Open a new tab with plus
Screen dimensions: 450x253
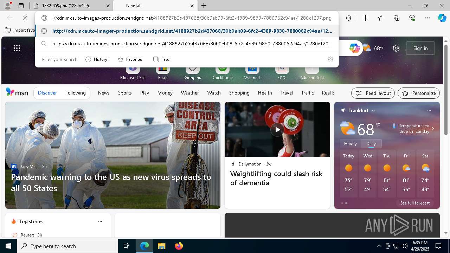[x=204, y=6]
